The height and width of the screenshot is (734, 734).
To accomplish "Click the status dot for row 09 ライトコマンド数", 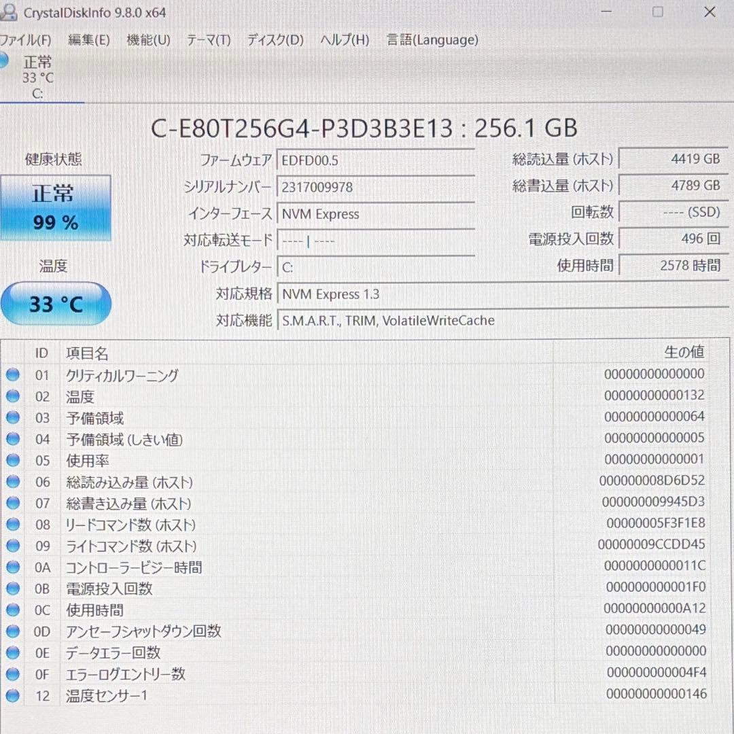I will coord(13,545).
